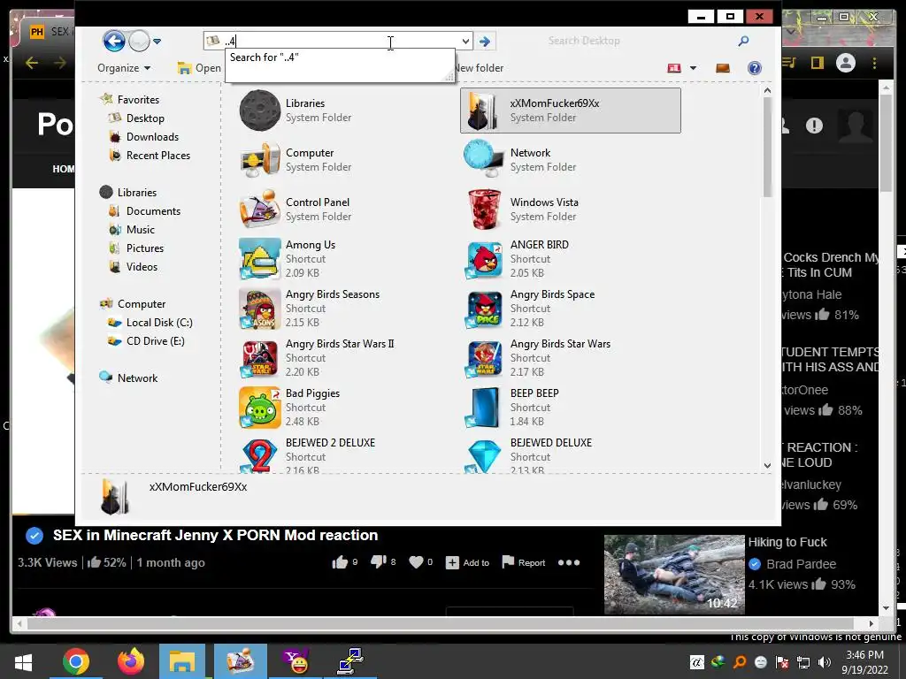This screenshot has height=679, width=906.
Task: Click the file list scrollbar up arrow
Action: click(767, 90)
